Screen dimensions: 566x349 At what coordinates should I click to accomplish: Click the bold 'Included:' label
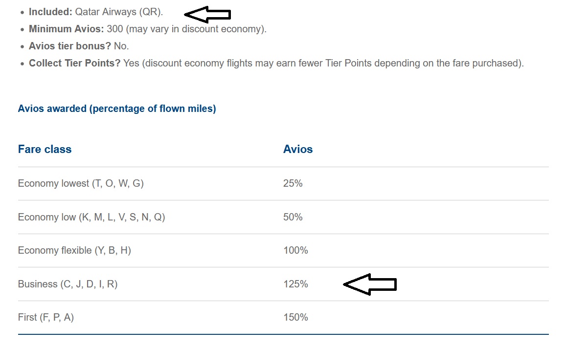point(51,12)
